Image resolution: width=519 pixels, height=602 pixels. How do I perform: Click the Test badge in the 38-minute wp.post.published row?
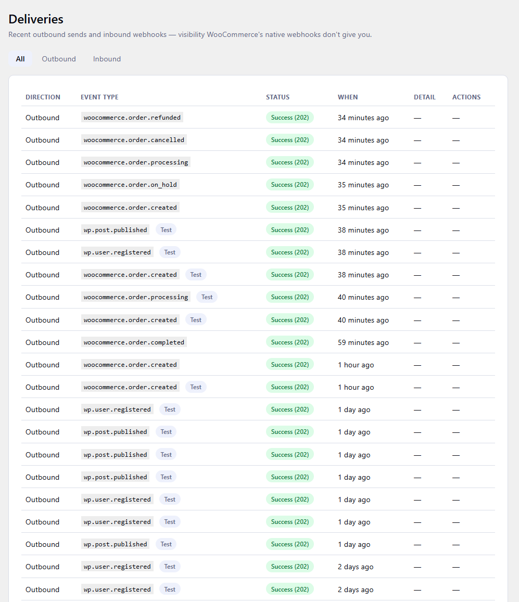166,229
